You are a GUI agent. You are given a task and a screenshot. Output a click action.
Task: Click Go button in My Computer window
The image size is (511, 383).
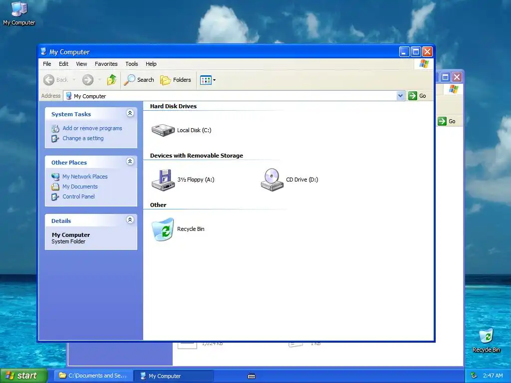tap(418, 96)
